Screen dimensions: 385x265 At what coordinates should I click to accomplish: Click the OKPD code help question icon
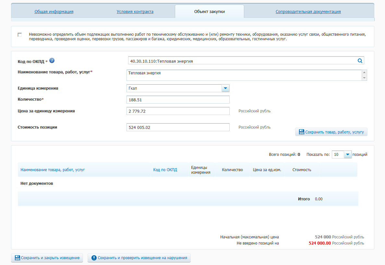(x=52, y=60)
